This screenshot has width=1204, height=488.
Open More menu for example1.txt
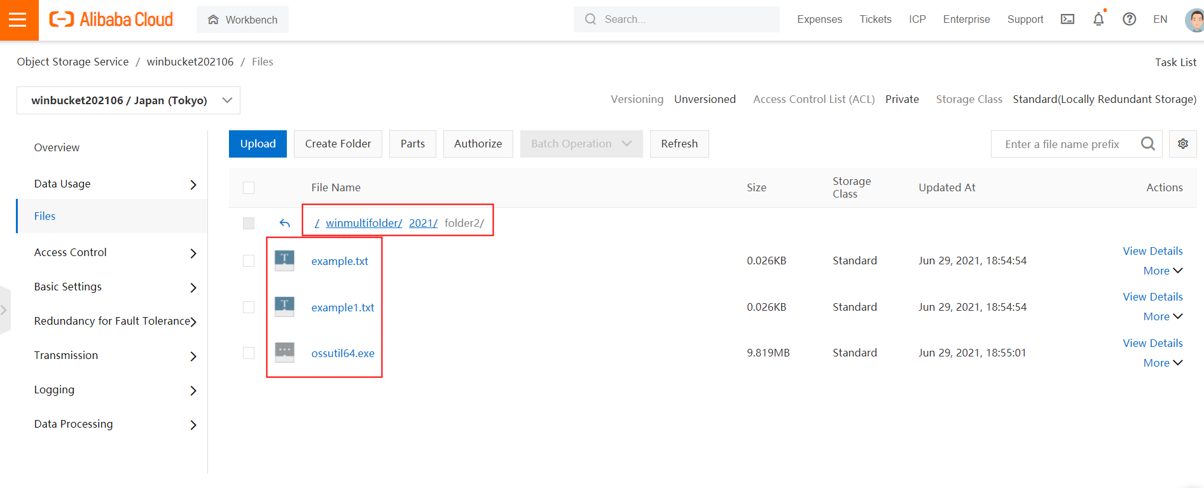click(1163, 316)
